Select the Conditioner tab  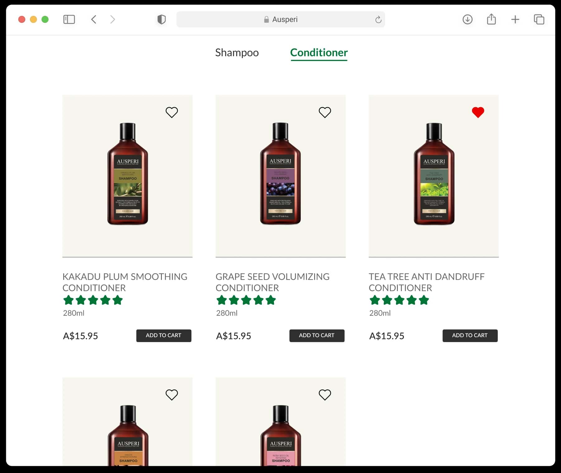tap(319, 52)
